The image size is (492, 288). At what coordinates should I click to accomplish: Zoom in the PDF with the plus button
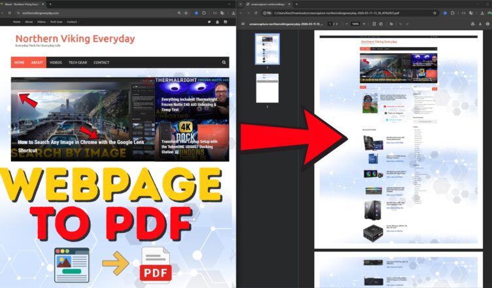(364, 24)
